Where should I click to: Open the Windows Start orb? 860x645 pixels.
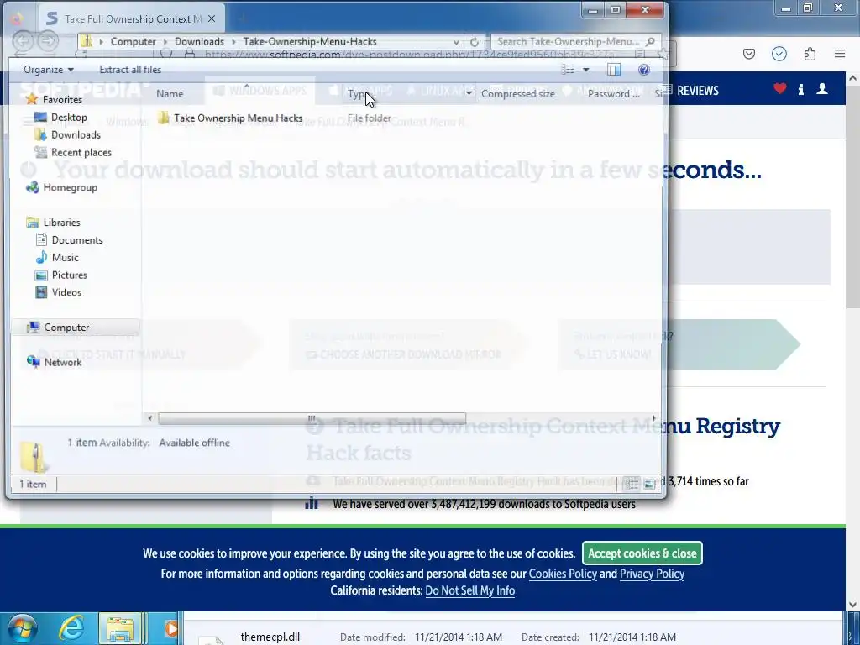click(23, 628)
